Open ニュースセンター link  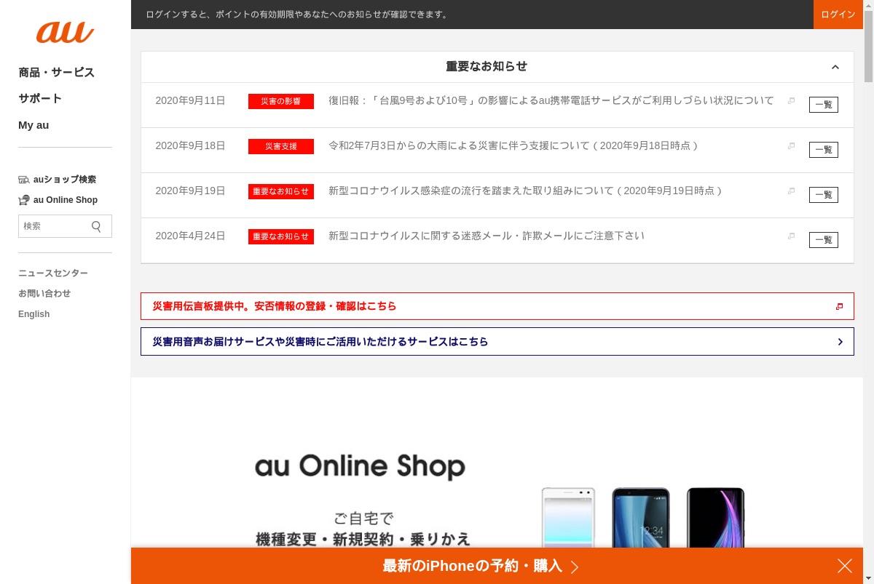click(53, 273)
